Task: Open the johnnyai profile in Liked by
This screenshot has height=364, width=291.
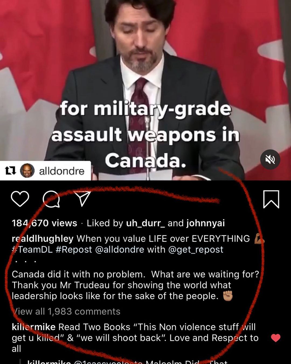Action: (x=206, y=223)
